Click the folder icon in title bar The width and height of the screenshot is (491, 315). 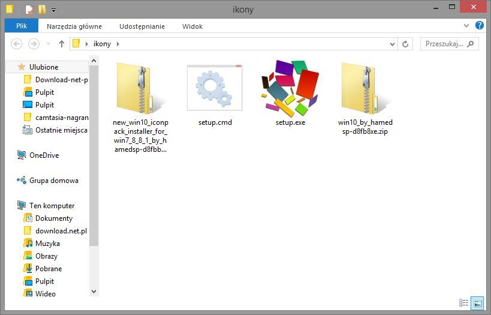click(10, 9)
